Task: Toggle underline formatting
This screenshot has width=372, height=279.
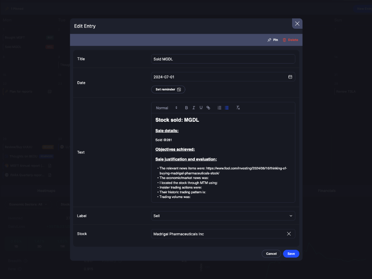Action: (x=201, y=108)
